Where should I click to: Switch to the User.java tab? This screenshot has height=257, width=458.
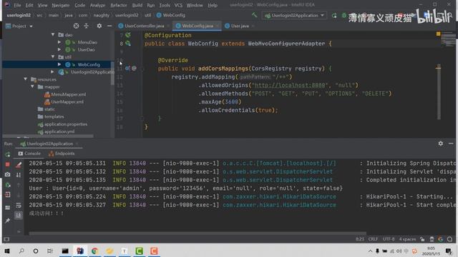240,26
